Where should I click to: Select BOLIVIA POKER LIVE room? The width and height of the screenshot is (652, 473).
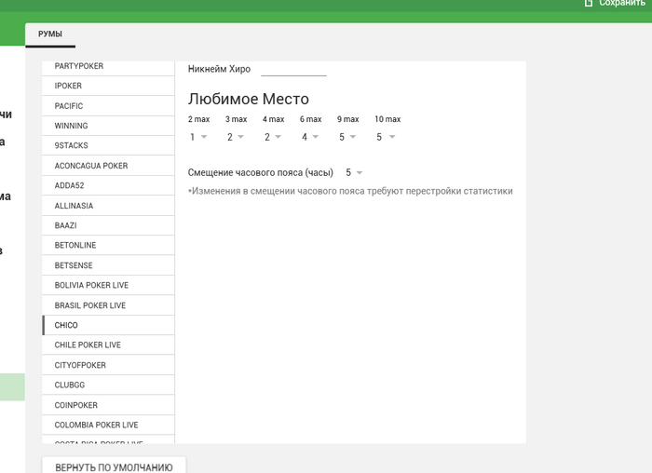(108, 285)
